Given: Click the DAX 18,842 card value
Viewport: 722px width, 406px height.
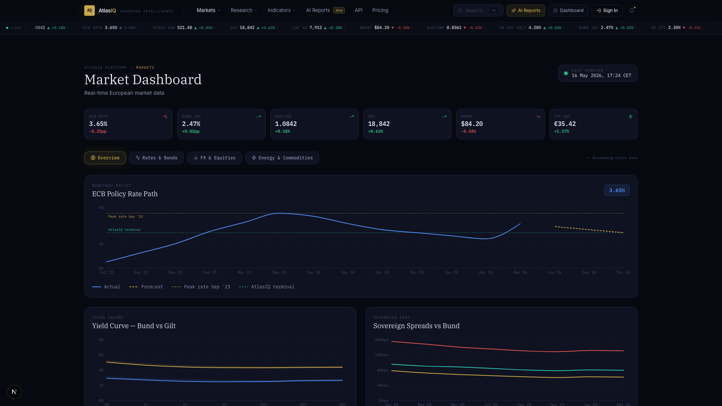Looking at the screenshot, I should coord(379,124).
